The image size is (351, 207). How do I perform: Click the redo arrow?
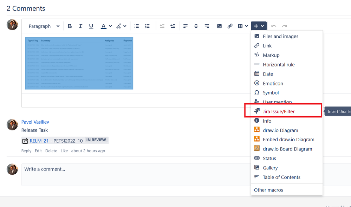click(x=284, y=26)
